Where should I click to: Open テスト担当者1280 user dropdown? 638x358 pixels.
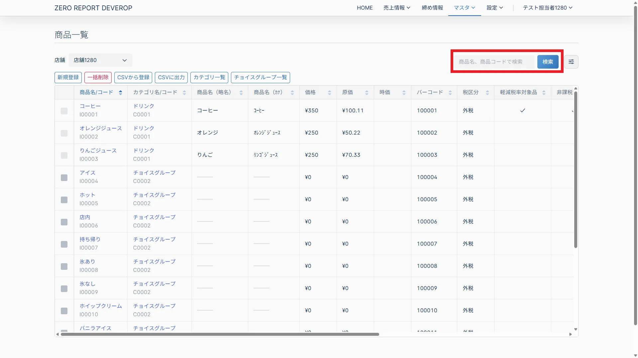547,8
